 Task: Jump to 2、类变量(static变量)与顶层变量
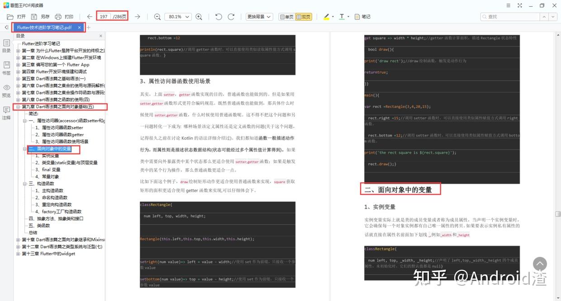tap(67, 163)
